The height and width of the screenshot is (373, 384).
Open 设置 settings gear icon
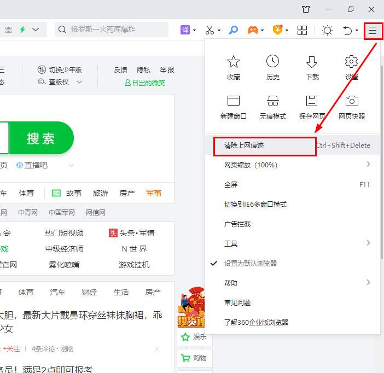[352, 61]
